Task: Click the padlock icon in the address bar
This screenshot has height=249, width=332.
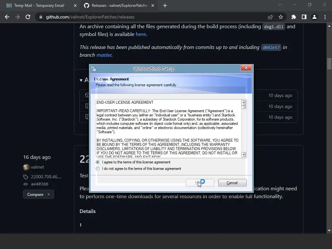Action: click(41, 17)
